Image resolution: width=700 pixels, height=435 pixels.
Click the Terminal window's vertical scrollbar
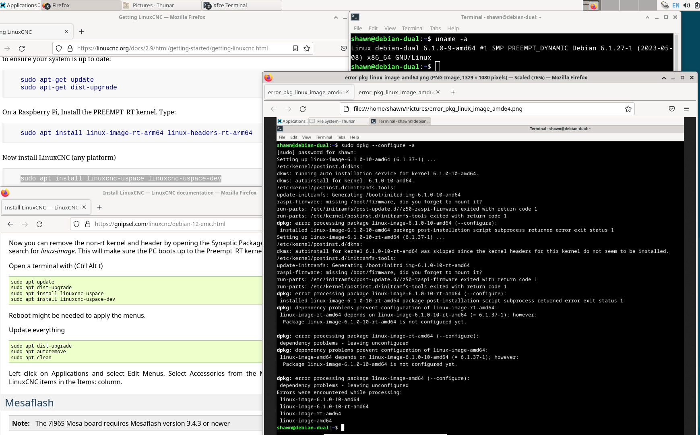pos(677,52)
